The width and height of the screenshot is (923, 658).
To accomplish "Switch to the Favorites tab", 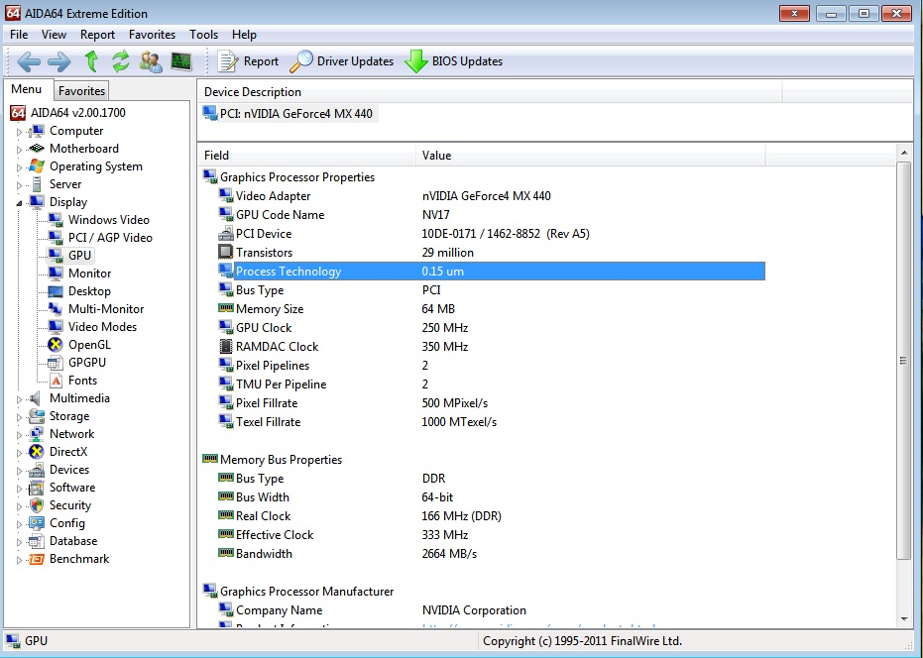I will (x=82, y=90).
